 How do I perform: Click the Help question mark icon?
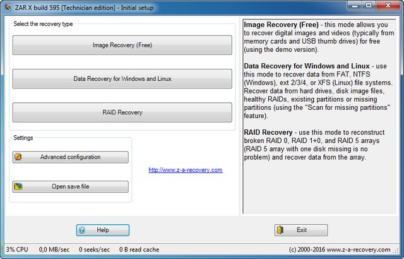coord(82,230)
